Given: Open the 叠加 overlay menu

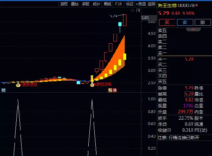Looking at the screenshot, I should pyautogui.click(x=75, y=4).
